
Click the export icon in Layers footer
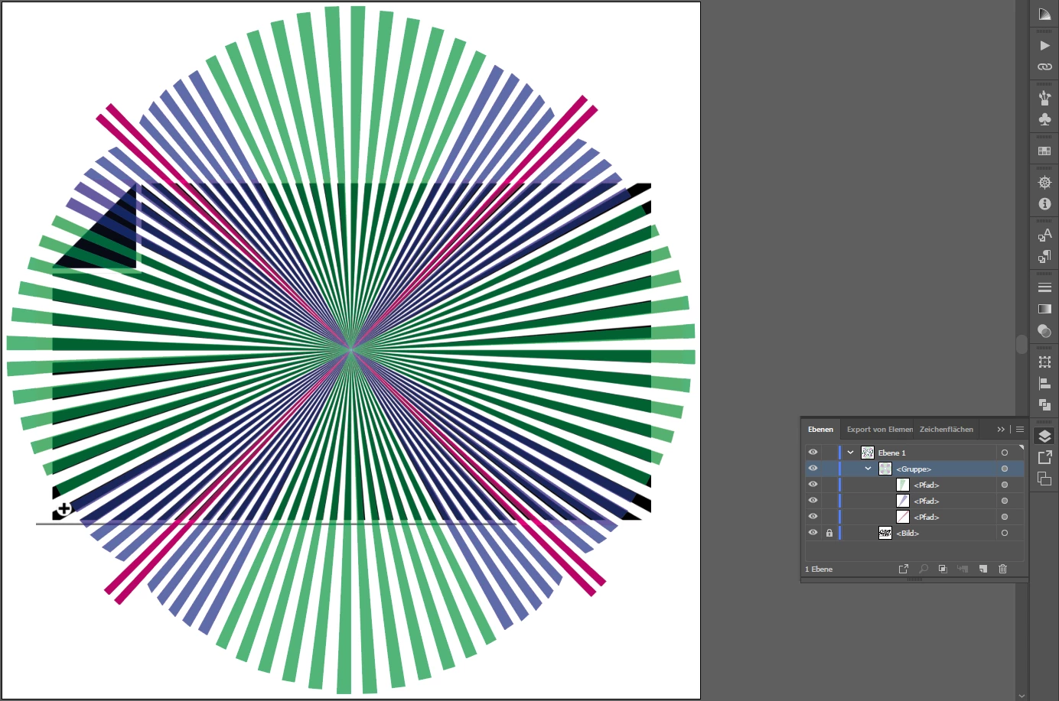click(904, 569)
